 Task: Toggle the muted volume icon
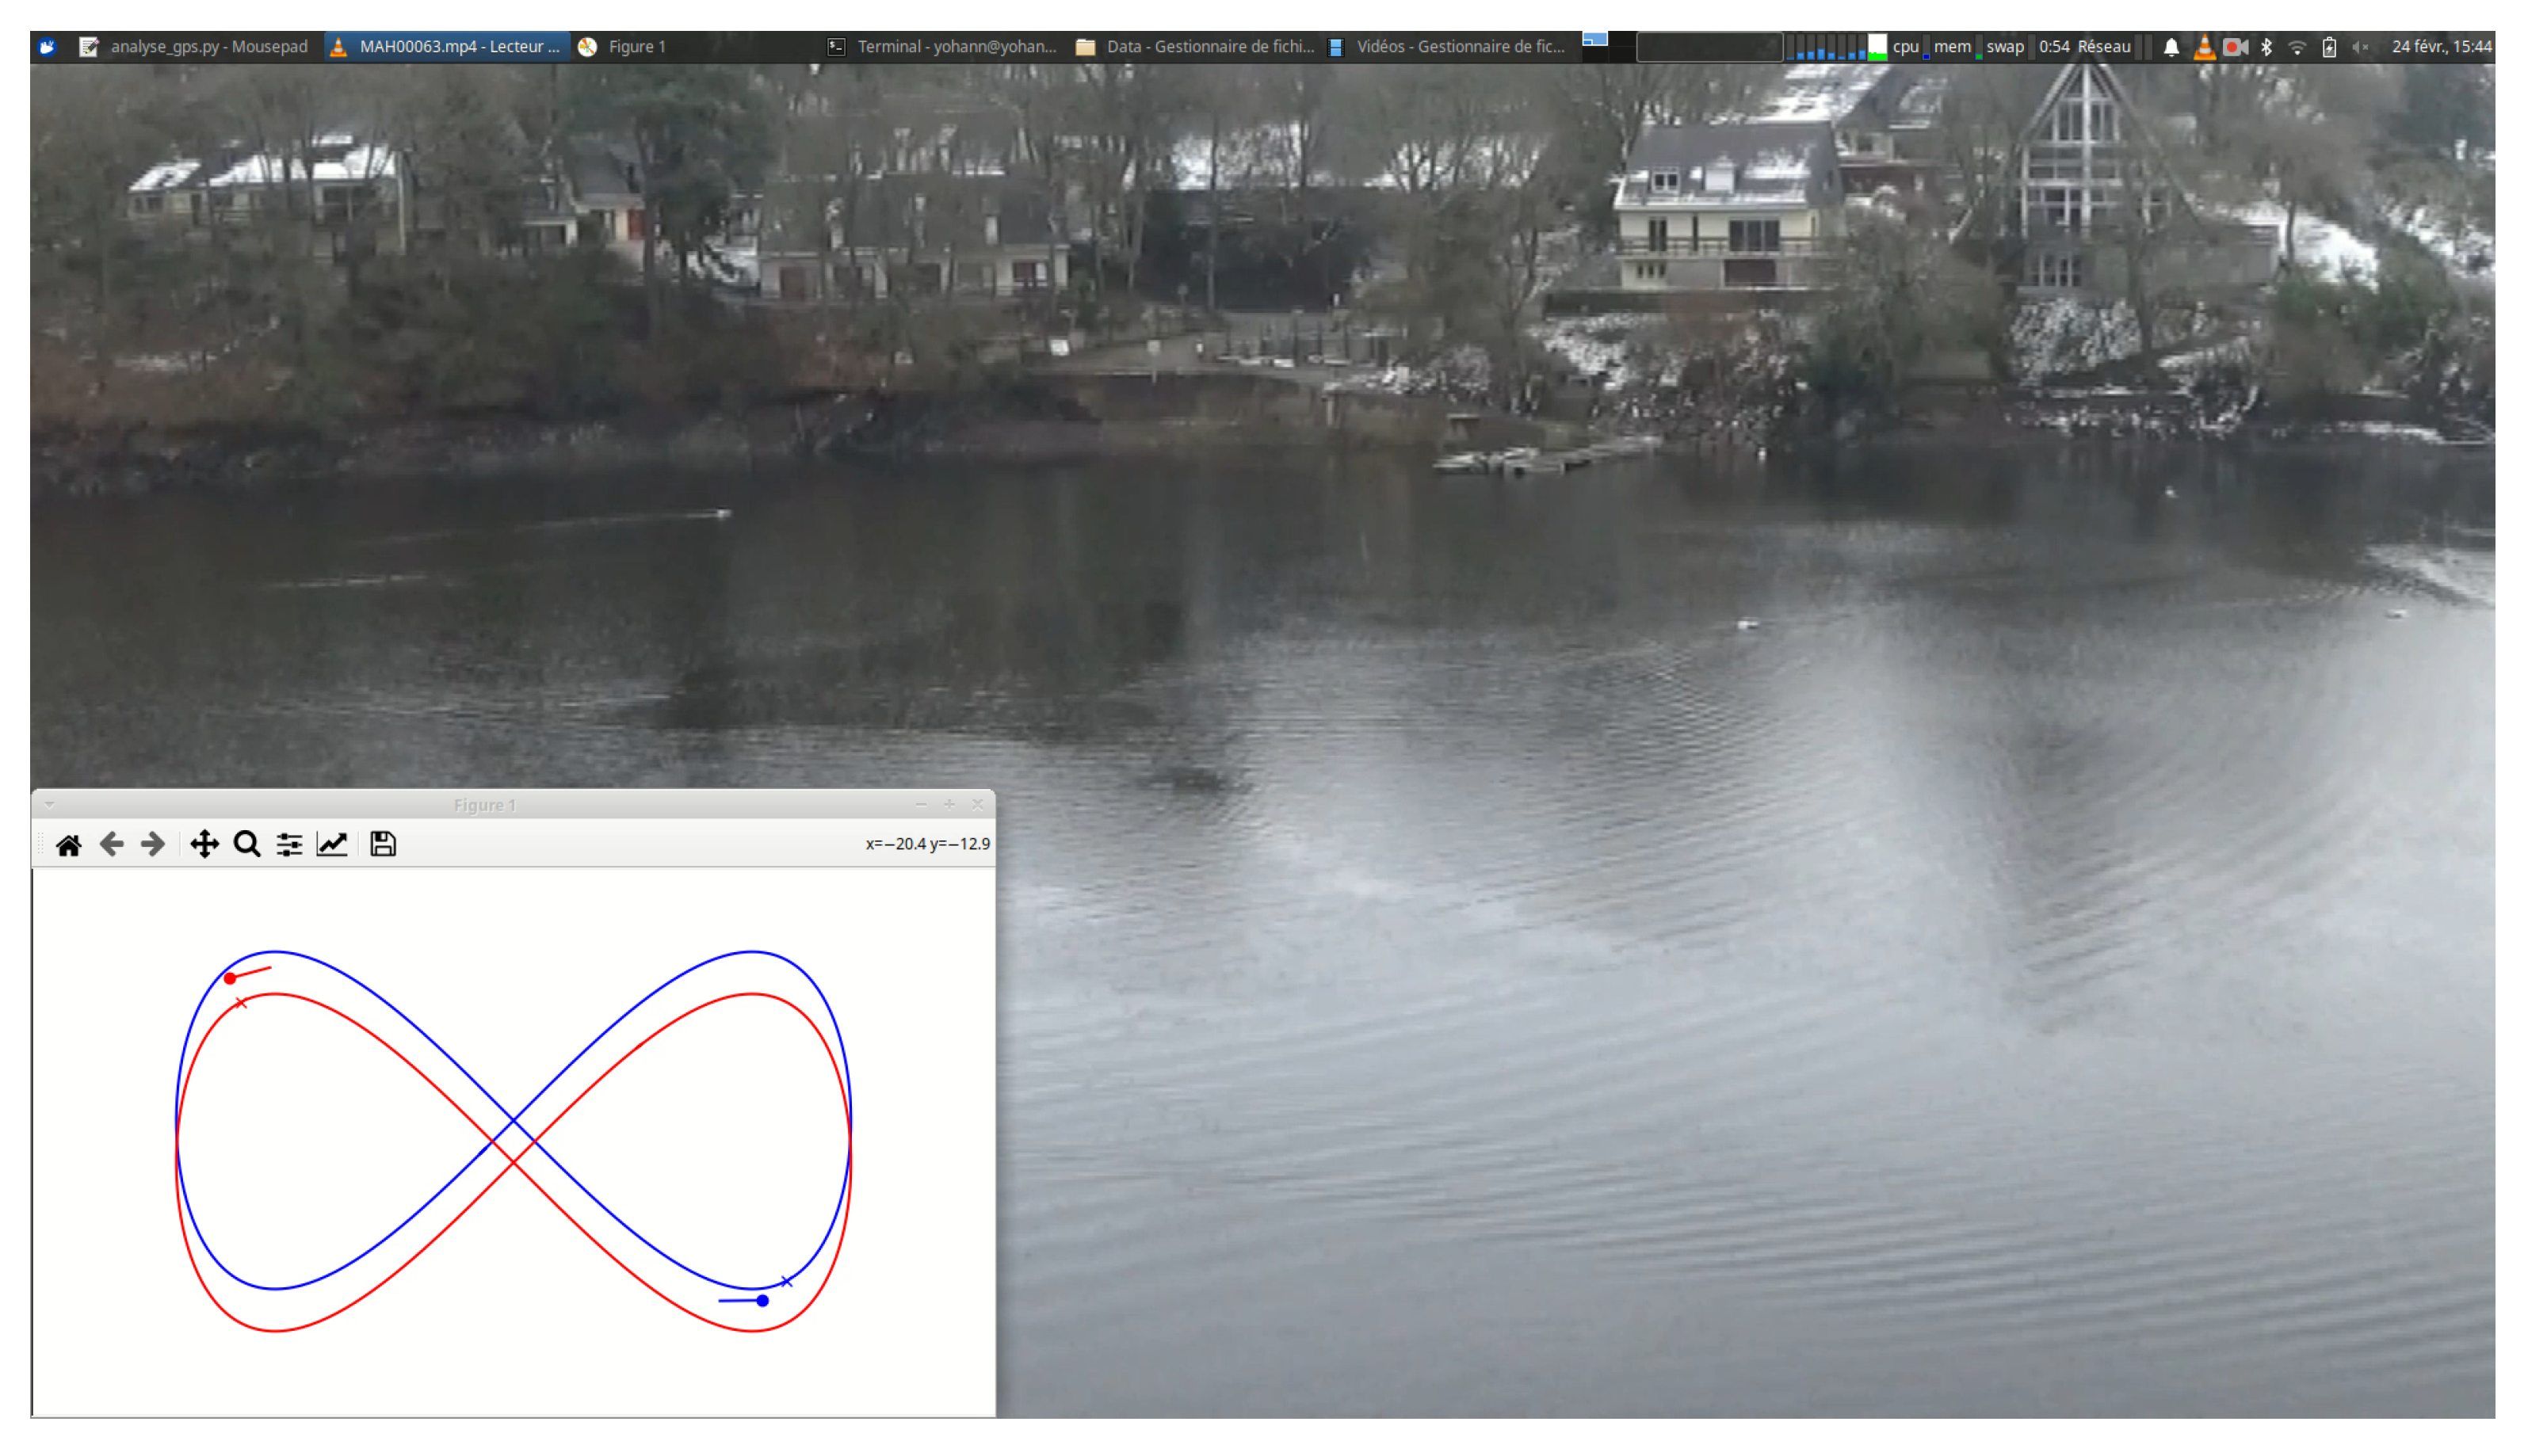[x=2360, y=46]
